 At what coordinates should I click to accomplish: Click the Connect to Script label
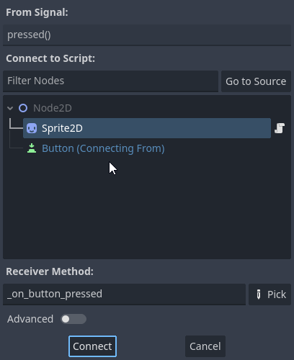[50, 58]
